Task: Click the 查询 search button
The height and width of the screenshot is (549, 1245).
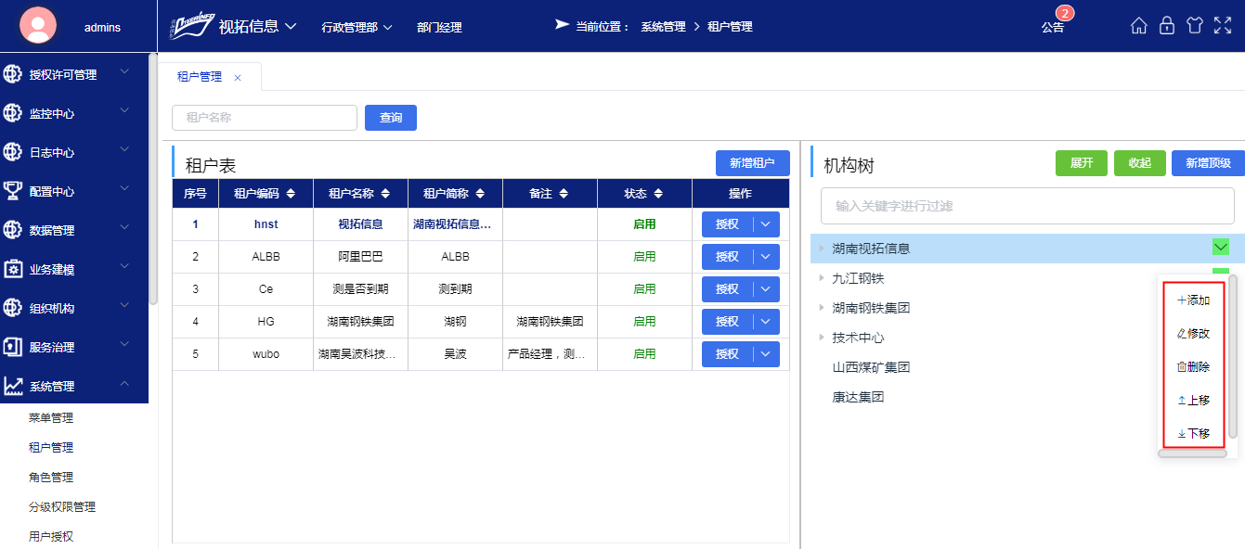Action: tap(391, 118)
